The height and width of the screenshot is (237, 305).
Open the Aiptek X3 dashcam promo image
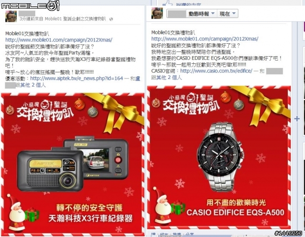click(73, 164)
